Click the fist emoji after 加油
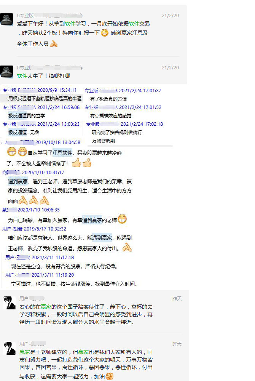The image size is (255, 381). click(x=110, y=376)
